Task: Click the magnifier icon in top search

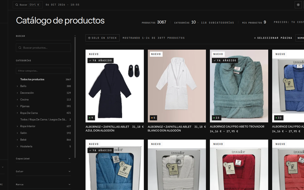Action: click(17, 5)
